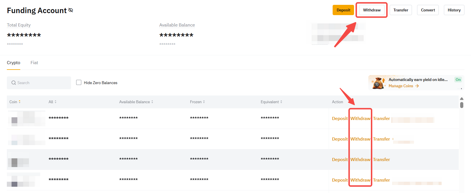Click the top Withdraw button
Screen dimensions: 471x193
tap(371, 10)
